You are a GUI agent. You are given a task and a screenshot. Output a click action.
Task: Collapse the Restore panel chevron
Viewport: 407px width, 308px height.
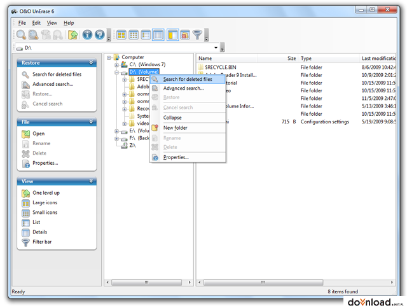point(91,62)
